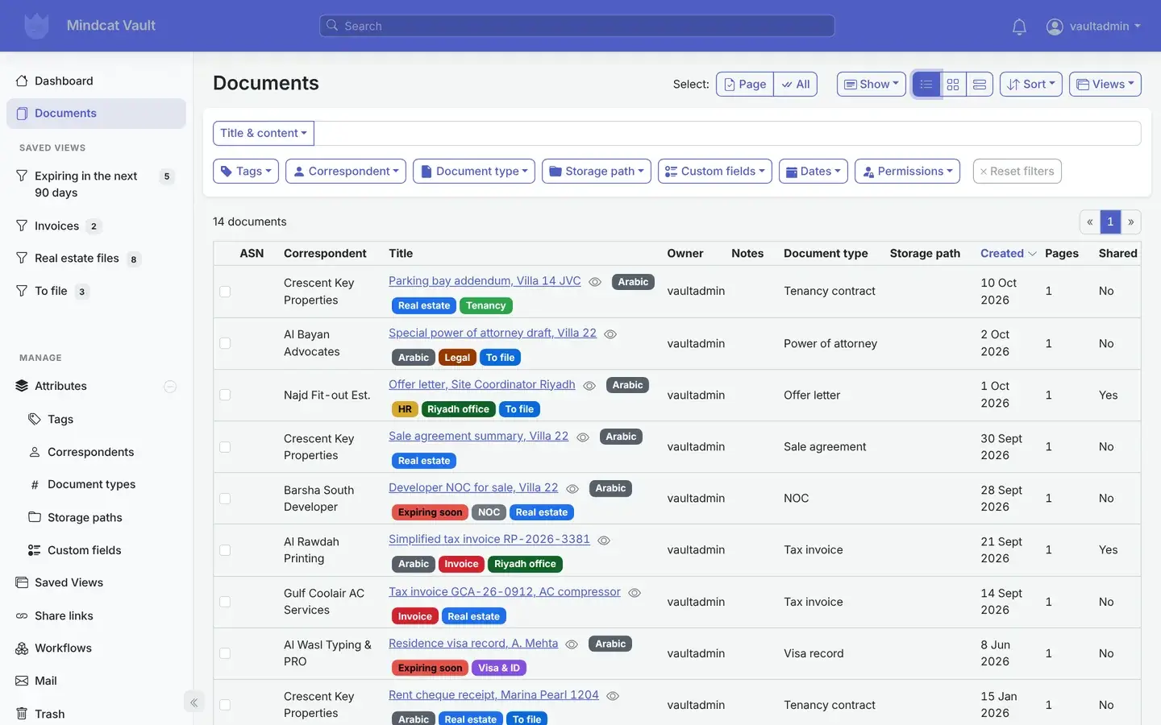The image size is (1161, 725).
Task: Click the funnel icon beside Real estate files
Action: coord(22,258)
